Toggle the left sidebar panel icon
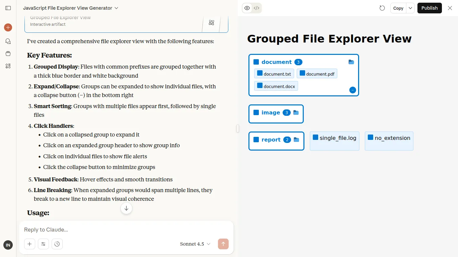 (8, 8)
